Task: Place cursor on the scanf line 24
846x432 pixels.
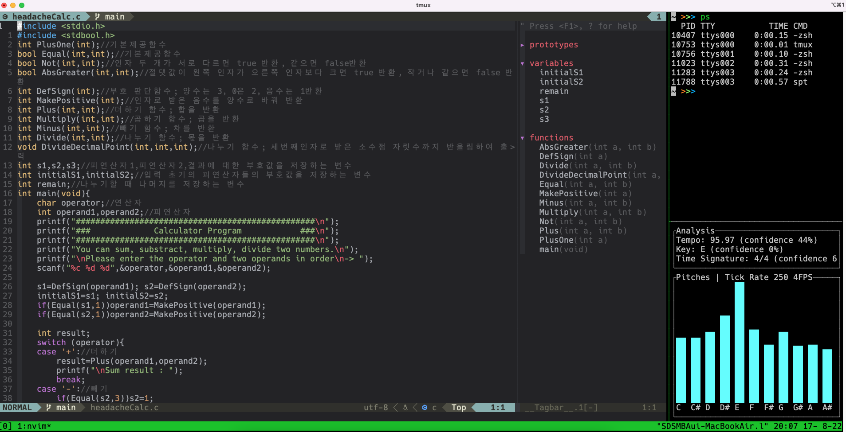Action: 153,268
